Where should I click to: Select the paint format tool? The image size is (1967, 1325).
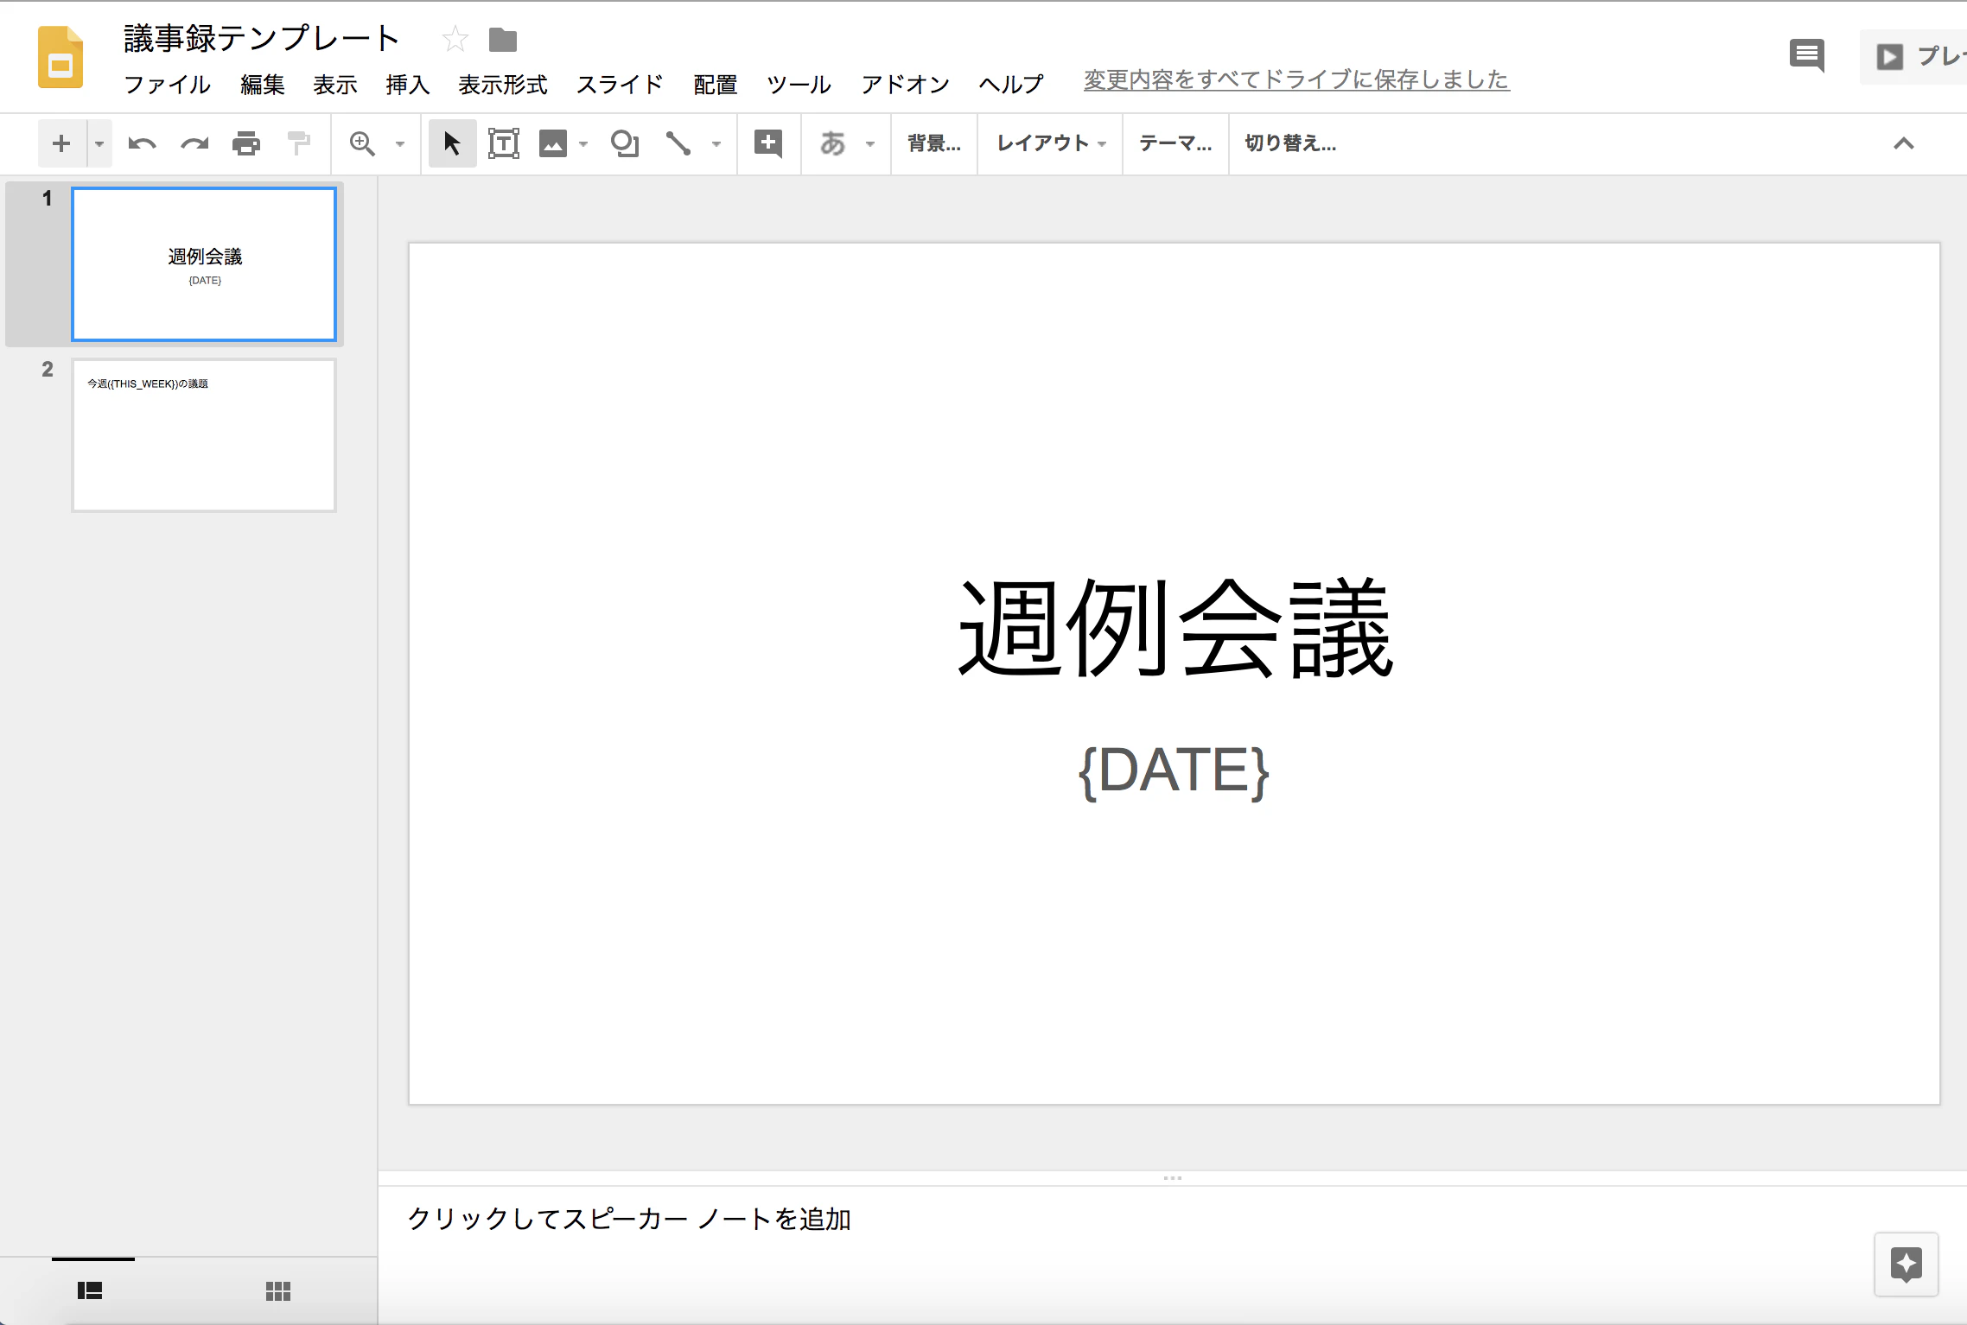click(298, 143)
